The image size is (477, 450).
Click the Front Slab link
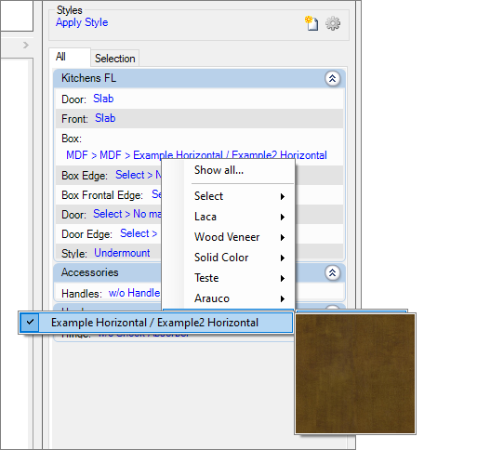pyautogui.click(x=105, y=118)
